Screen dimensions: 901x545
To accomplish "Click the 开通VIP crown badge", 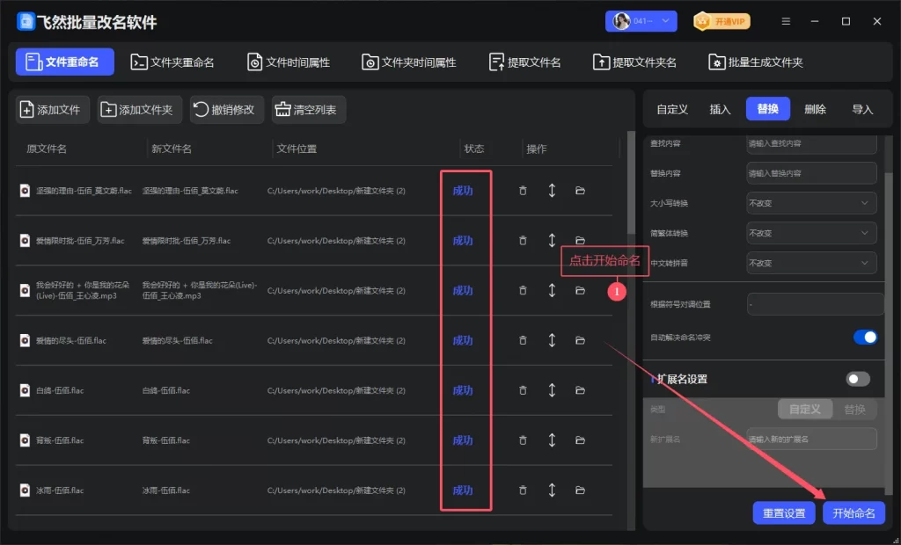I will tap(722, 21).
